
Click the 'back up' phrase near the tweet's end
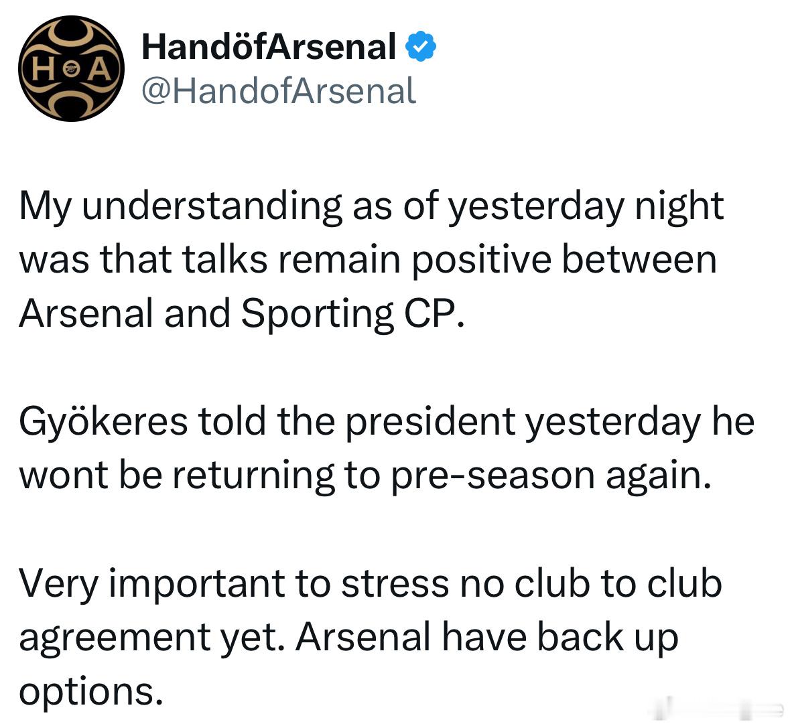click(x=608, y=638)
